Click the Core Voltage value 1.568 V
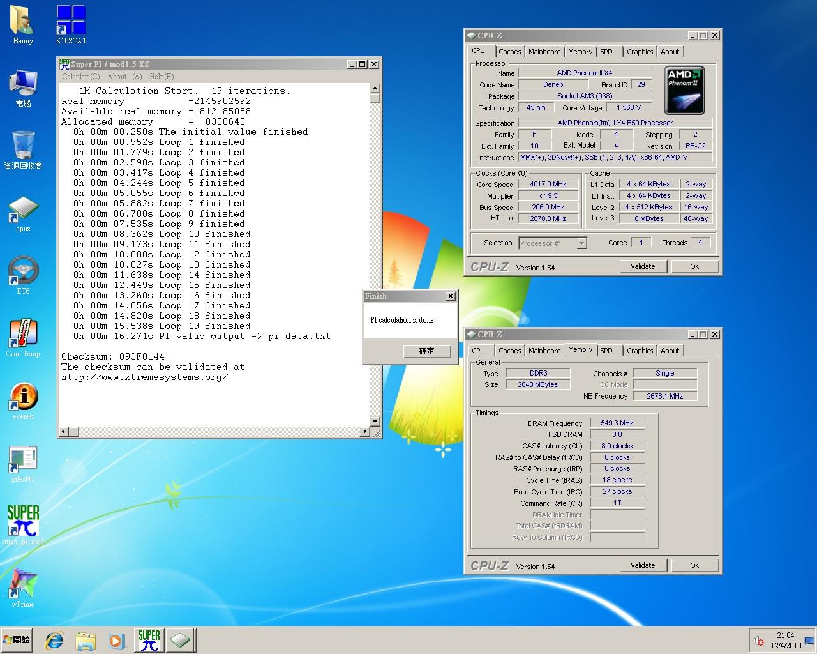Screen dimensions: 817x654 click(629, 107)
